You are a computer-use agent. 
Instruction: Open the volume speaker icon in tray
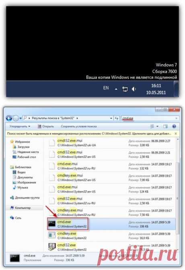(x=134, y=89)
